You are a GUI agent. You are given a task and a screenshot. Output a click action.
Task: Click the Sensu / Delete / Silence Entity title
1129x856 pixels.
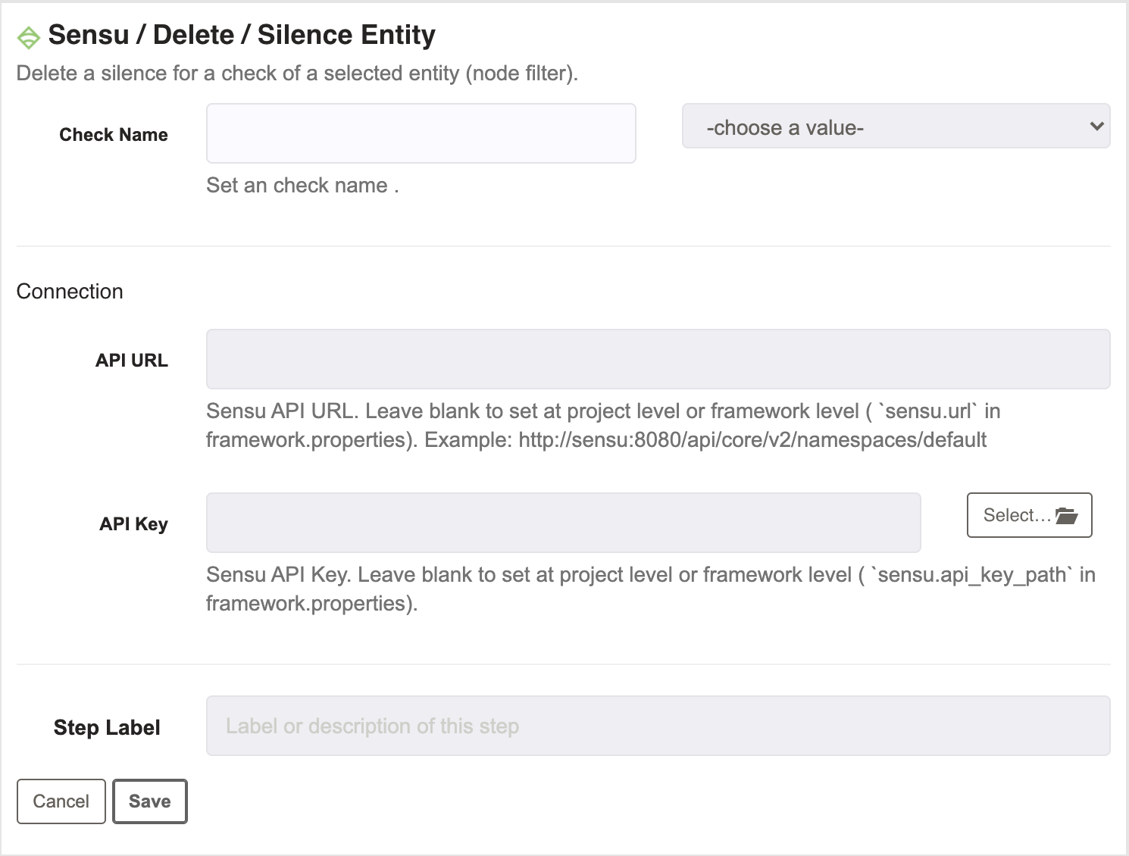(x=242, y=35)
